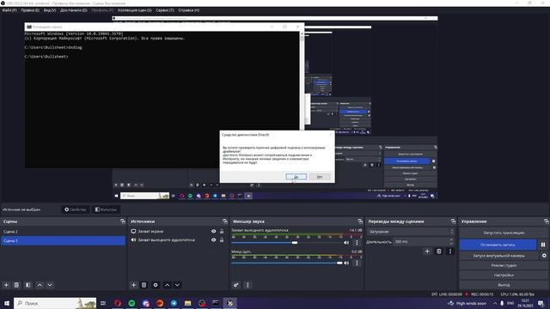Lock the audio output capture source

(x=222, y=240)
